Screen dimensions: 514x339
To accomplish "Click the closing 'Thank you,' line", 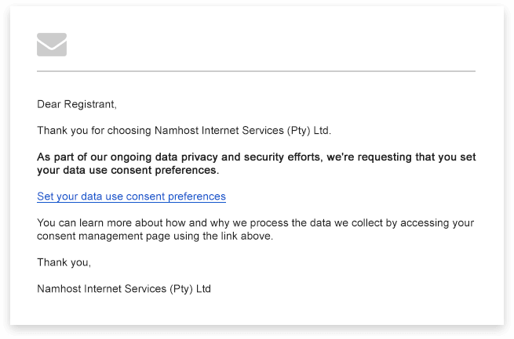I will (64, 262).
